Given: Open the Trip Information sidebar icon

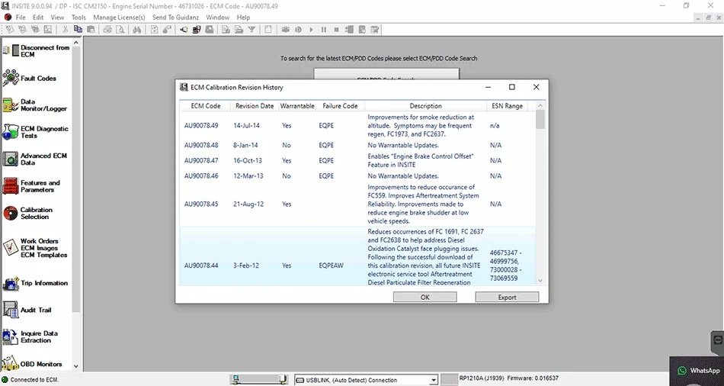Looking at the screenshot, I should (10, 283).
